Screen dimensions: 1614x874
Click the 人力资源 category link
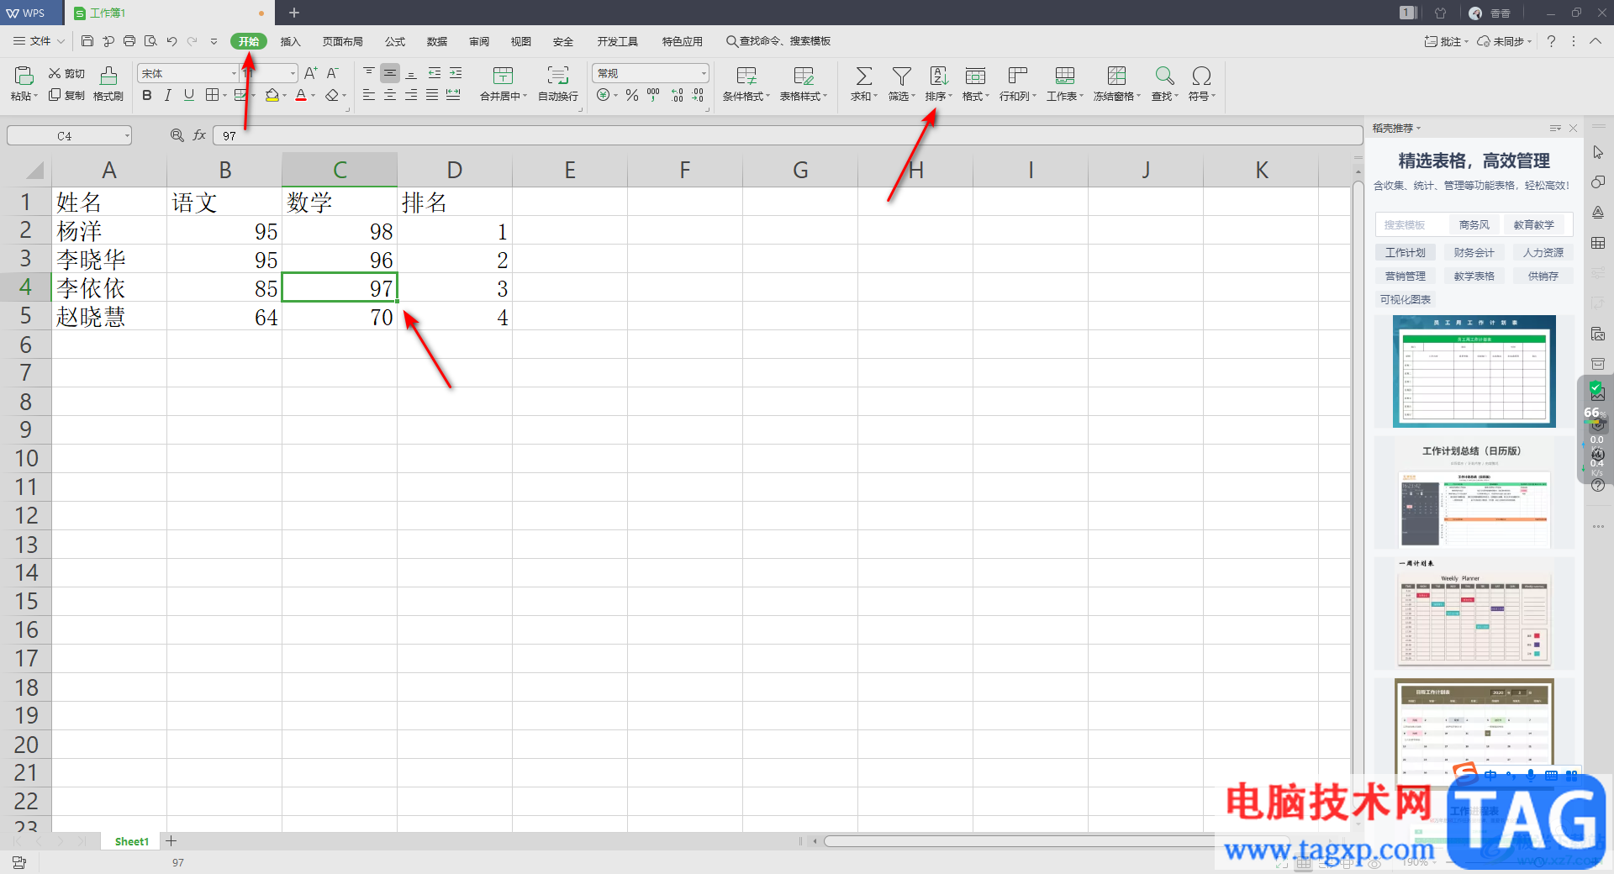coord(1543,252)
